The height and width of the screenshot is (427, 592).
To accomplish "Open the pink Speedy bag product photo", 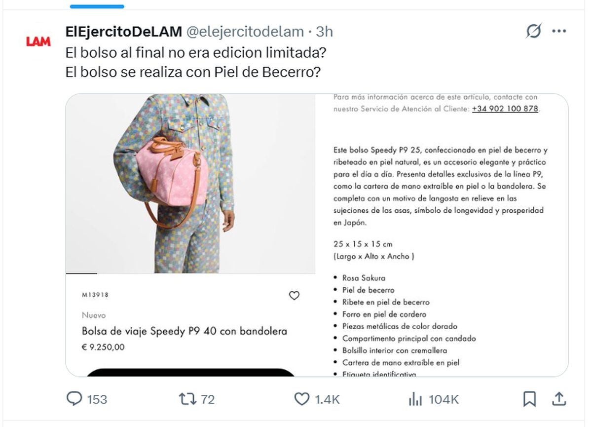I will tap(190, 183).
